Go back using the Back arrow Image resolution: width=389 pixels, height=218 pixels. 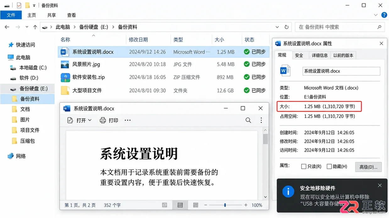(7, 27)
